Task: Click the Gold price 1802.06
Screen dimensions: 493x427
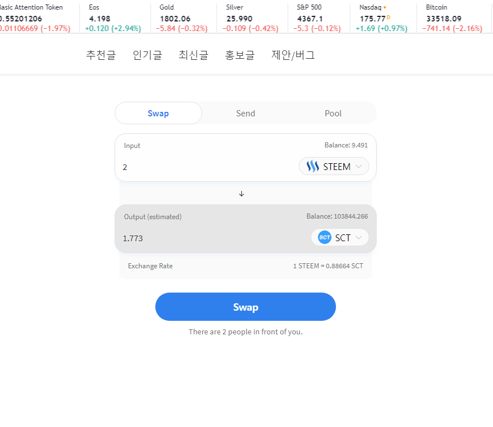Action: (x=175, y=19)
